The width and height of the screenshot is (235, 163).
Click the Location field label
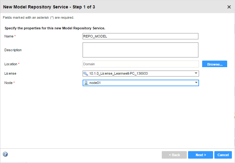click(x=11, y=64)
